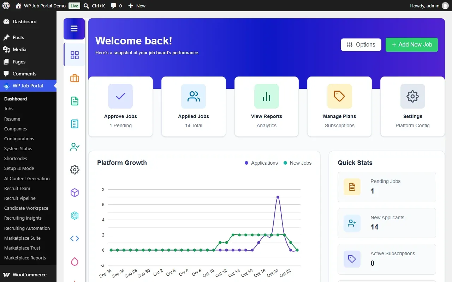
Task: Click the comments bubble in admin bar
Action: click(116, 6)
